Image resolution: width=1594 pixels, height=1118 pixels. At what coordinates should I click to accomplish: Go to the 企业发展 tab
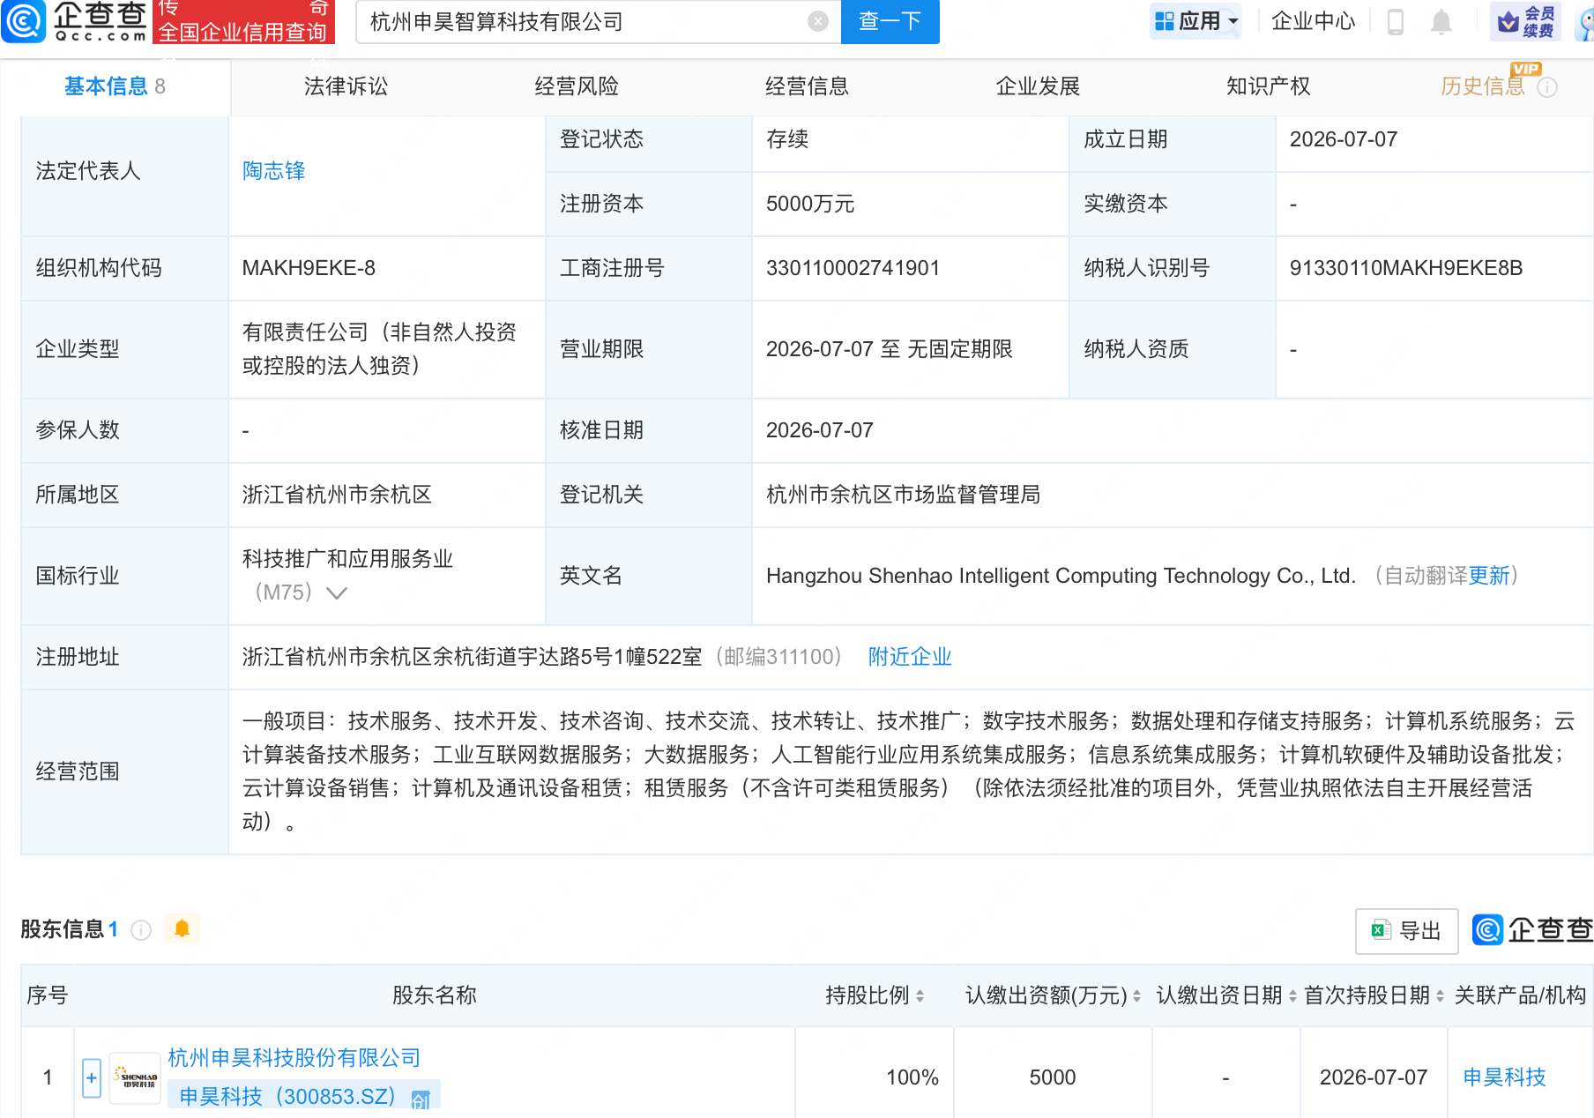pos(1038,86)
